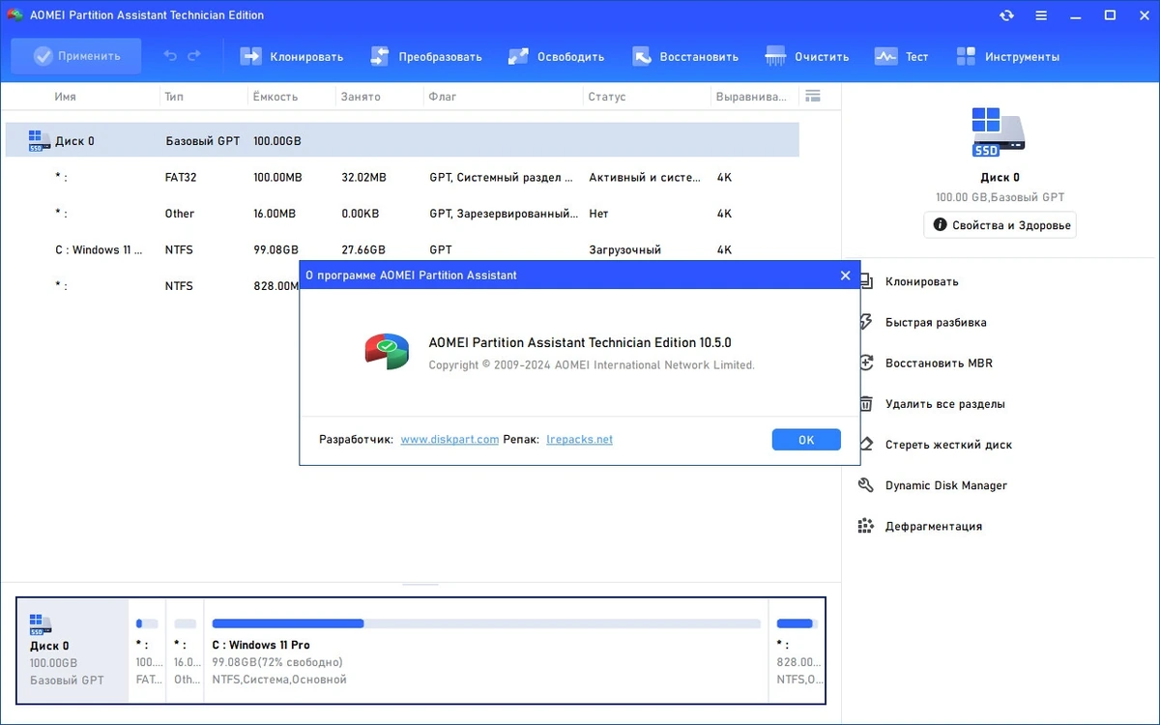
Task: Open the Инструменты toolbar menu
Action: pyautogui.click(x=1008, y=56)
